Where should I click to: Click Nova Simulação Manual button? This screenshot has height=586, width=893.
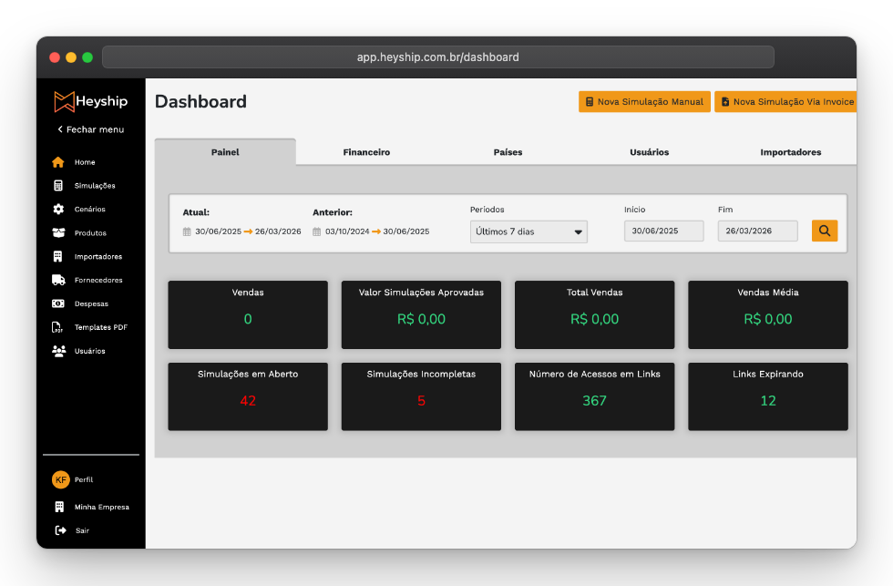pyautogui.click(x=644, y=102)
